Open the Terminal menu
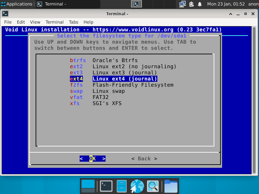 (54, 22)
